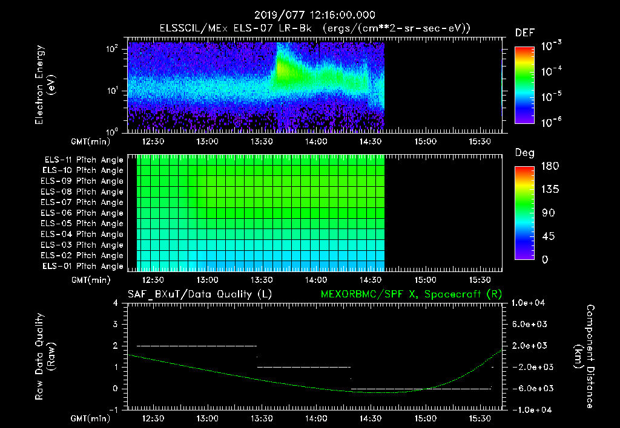Select the ELS-05 Pitch Angle row label
This screenshot has width=620, height=428.
point(82,224)
